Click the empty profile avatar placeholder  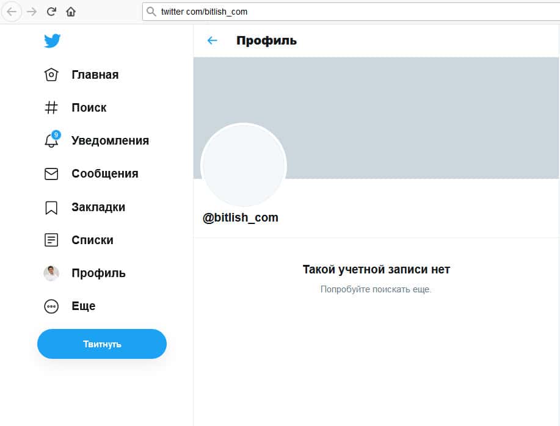[x=244, y=166]
